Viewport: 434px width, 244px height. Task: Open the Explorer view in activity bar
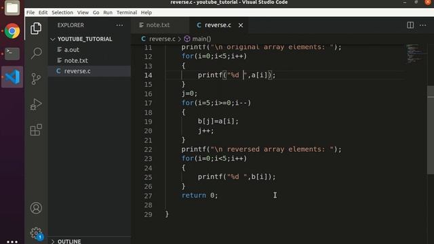(x=36, y=28)
